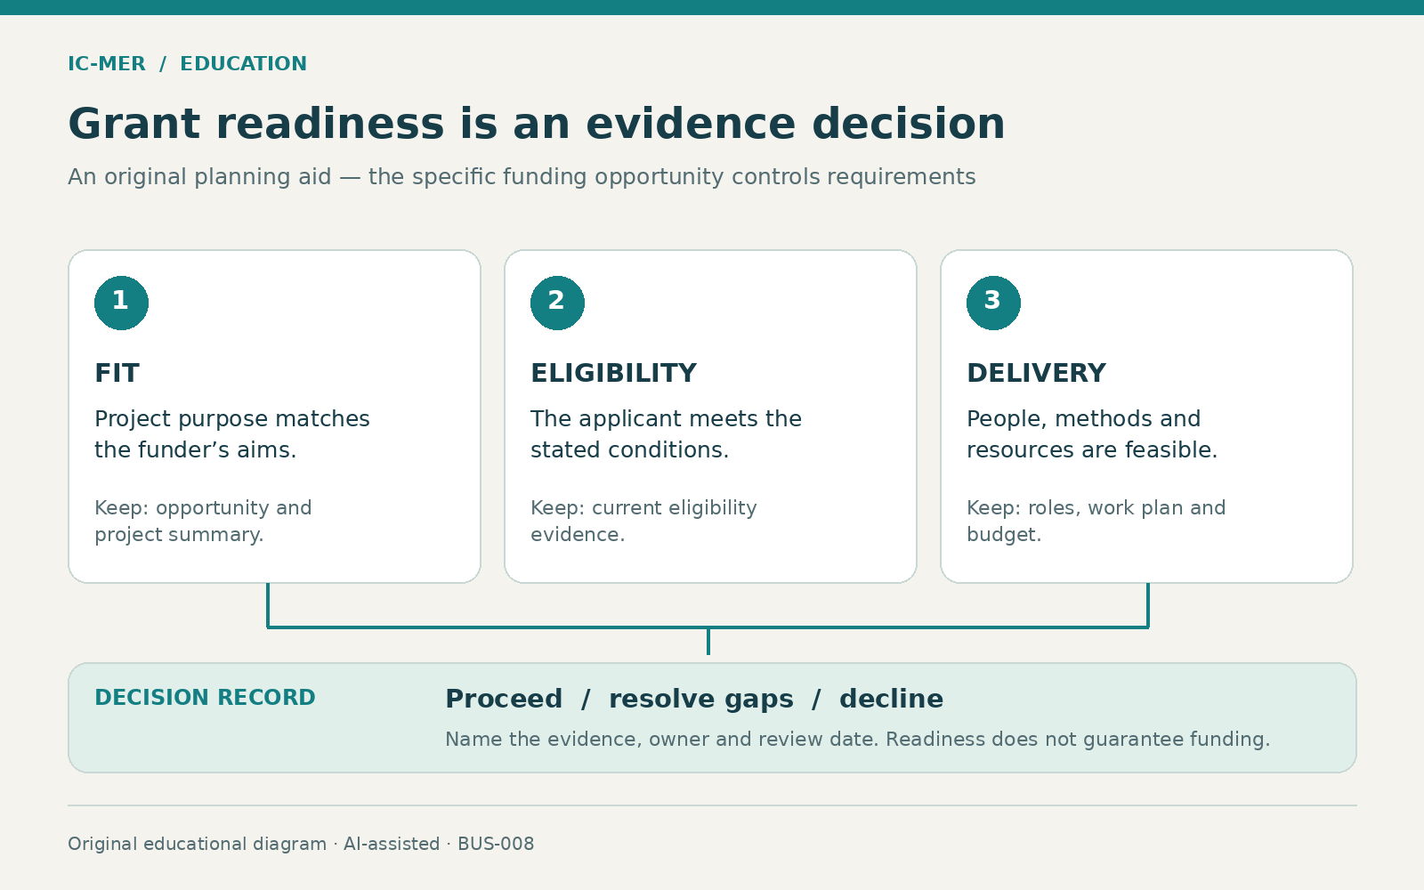Click the footer 'Original educational diagram' text
This screenshot has width=1424, height=890.
tap(197, 844)
